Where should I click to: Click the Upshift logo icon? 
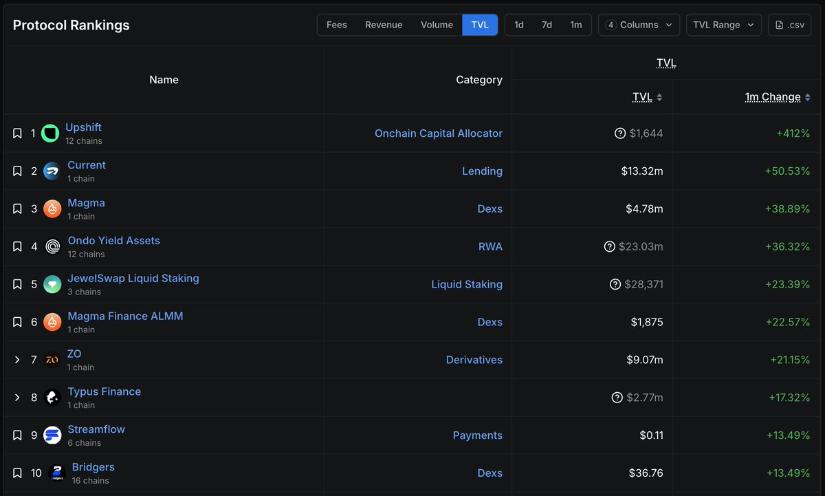coord(50,133)
